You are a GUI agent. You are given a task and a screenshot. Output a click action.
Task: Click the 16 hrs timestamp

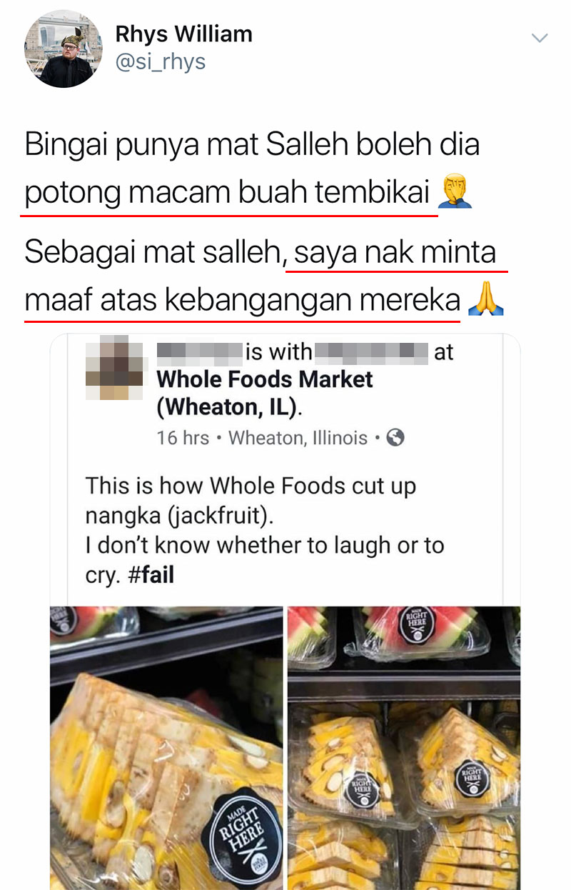pos(183,438)
